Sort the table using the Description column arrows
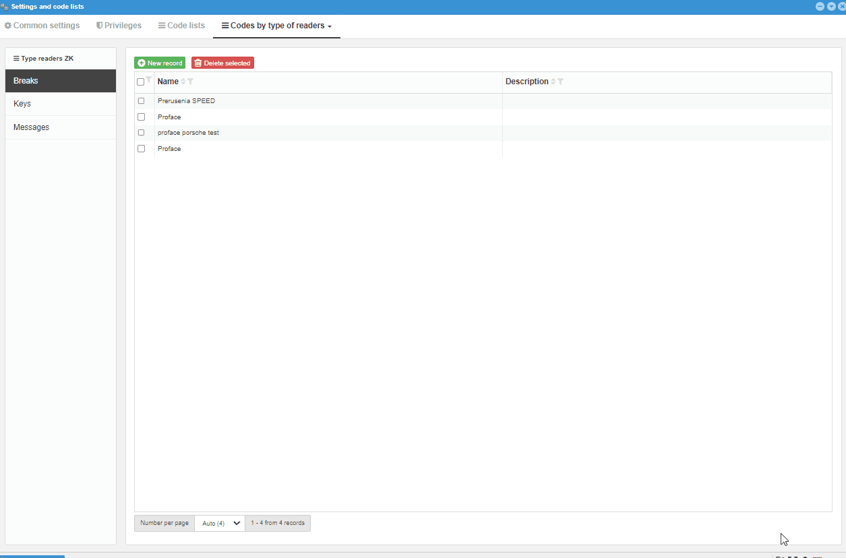 coord(553,82)
